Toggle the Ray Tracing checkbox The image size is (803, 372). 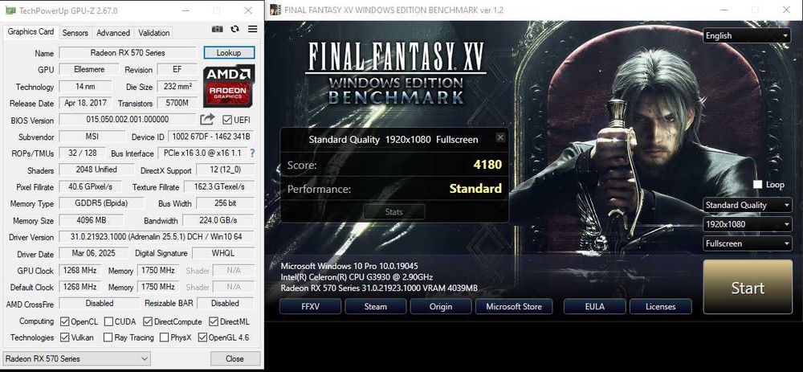pos(108,337)
